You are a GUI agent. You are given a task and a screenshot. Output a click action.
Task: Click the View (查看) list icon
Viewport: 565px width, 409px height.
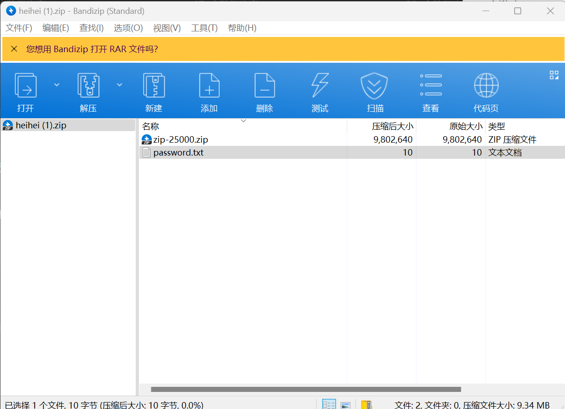pos(431,85)
